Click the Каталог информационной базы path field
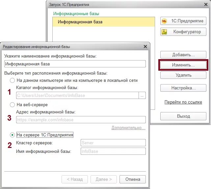 coord(77,96)
